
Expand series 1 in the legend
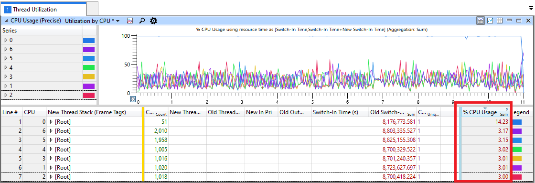[5, 86]
